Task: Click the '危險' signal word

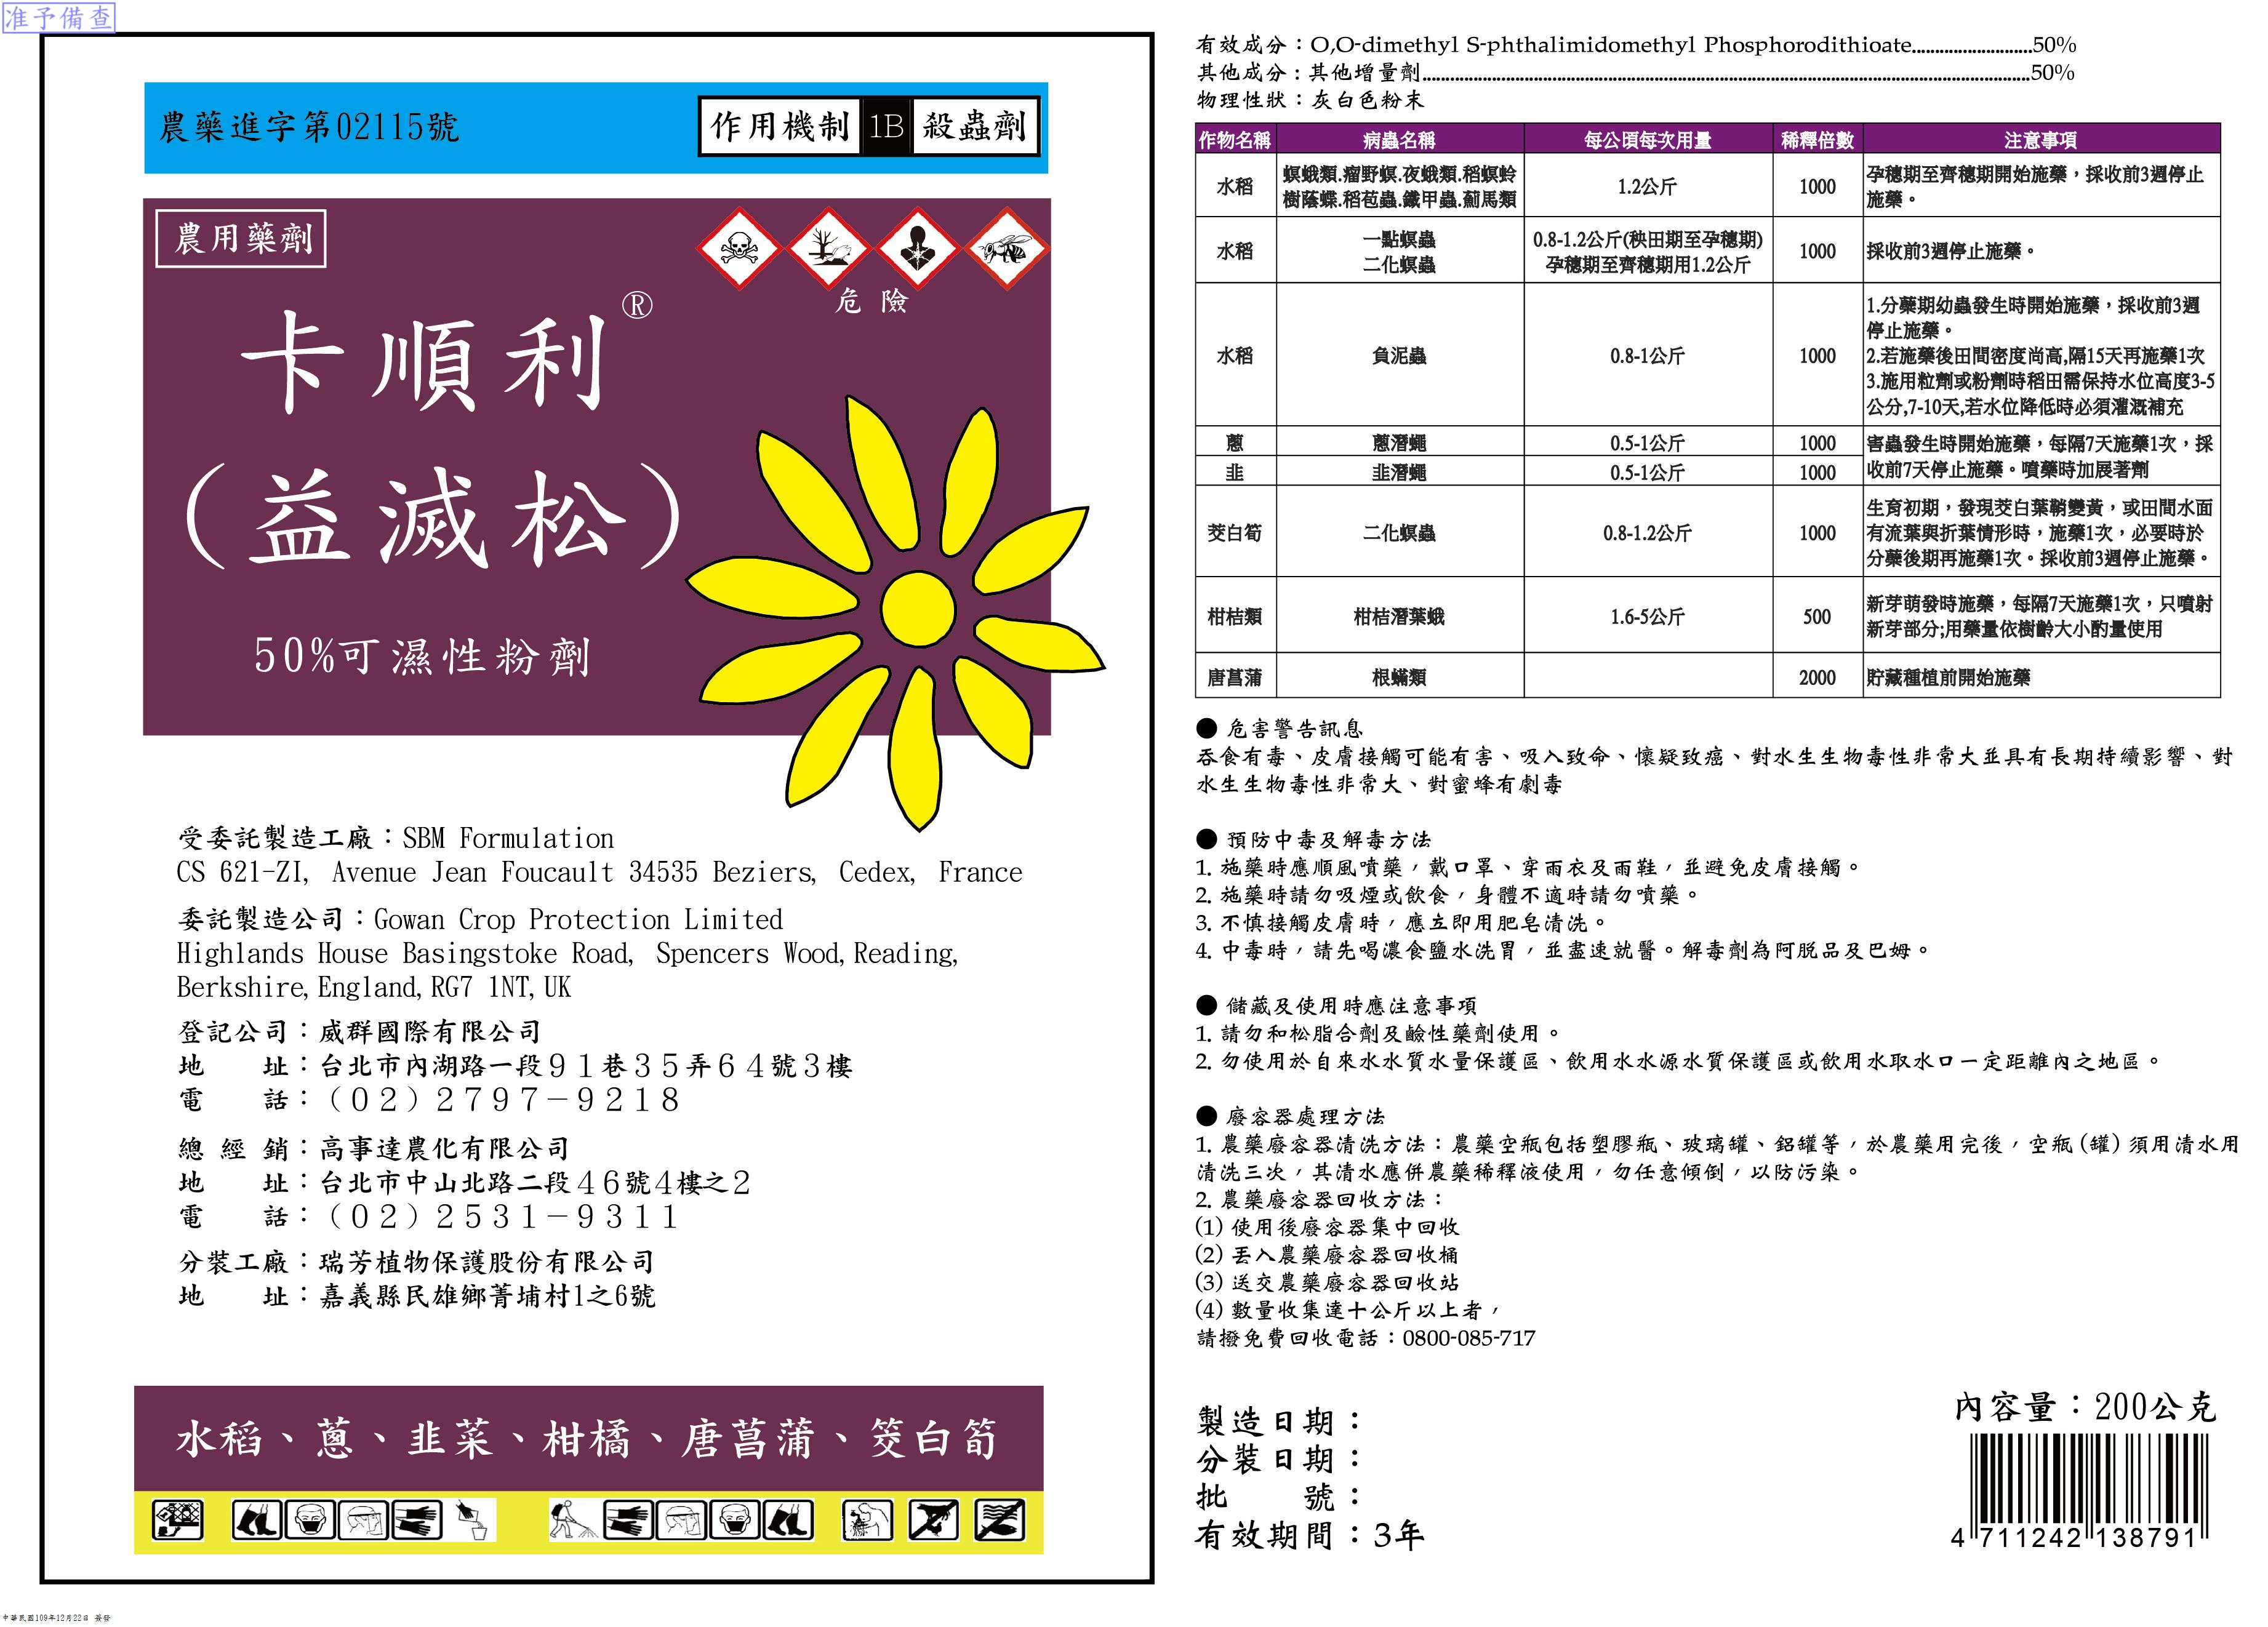Action: point(871,302)
